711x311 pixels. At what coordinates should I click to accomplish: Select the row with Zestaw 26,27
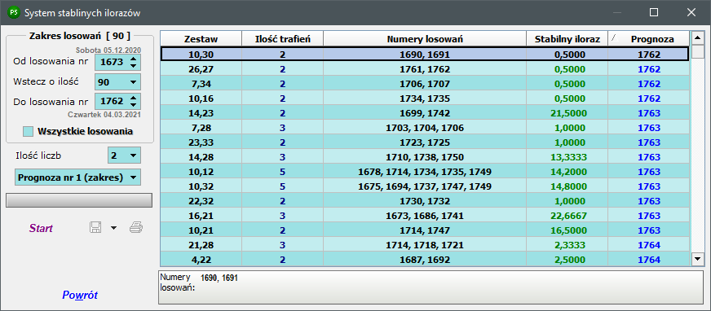click(425, 69)
